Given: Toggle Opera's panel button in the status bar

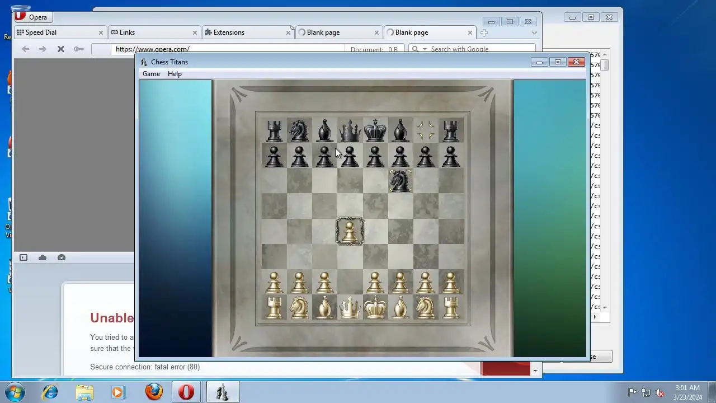Looking at the screenshot, I should pos(23,257).
